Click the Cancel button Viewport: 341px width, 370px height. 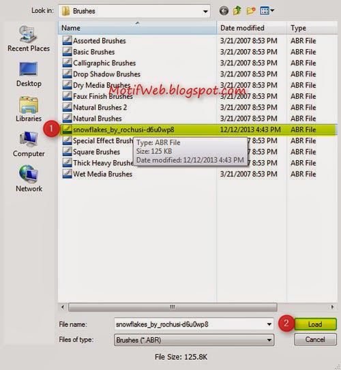[315, 339]
